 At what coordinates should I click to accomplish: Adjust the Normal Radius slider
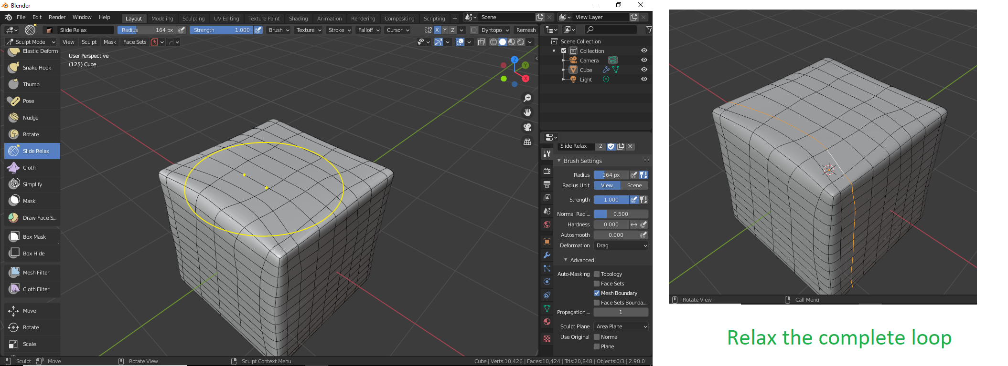pyautogui.click(x=621, y=214)
